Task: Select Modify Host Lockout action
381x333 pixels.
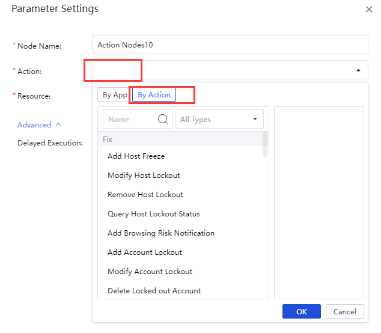Action: 144,176
